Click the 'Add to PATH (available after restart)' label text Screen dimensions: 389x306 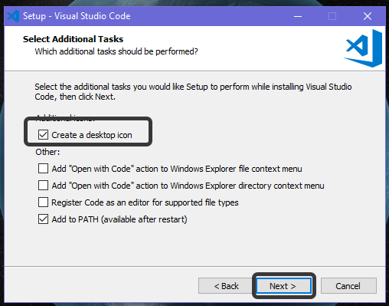[119, 219]
